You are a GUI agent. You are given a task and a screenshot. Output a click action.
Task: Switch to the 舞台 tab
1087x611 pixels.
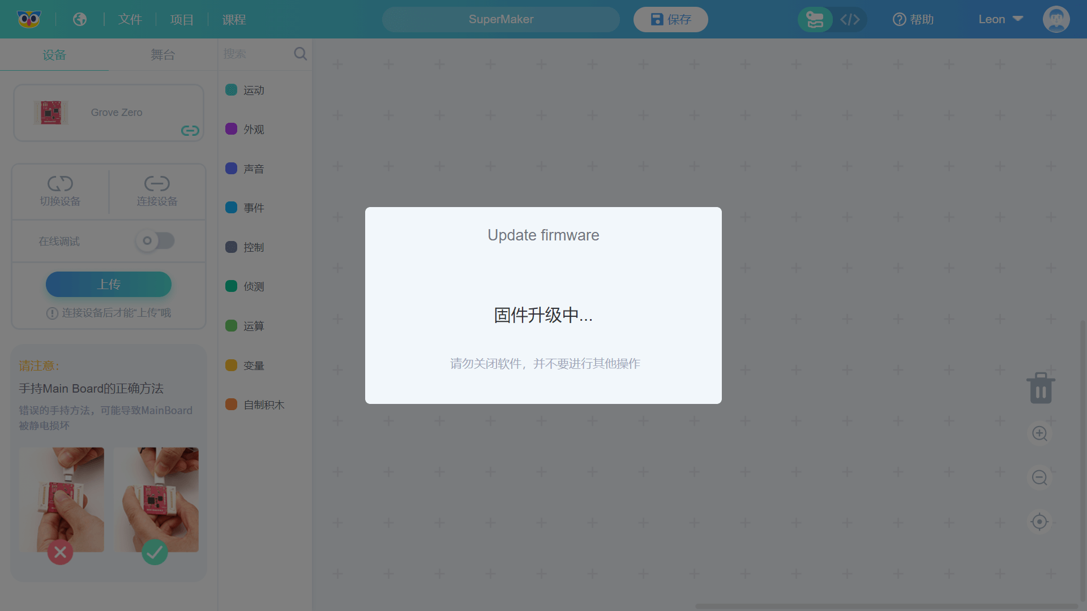162,55
